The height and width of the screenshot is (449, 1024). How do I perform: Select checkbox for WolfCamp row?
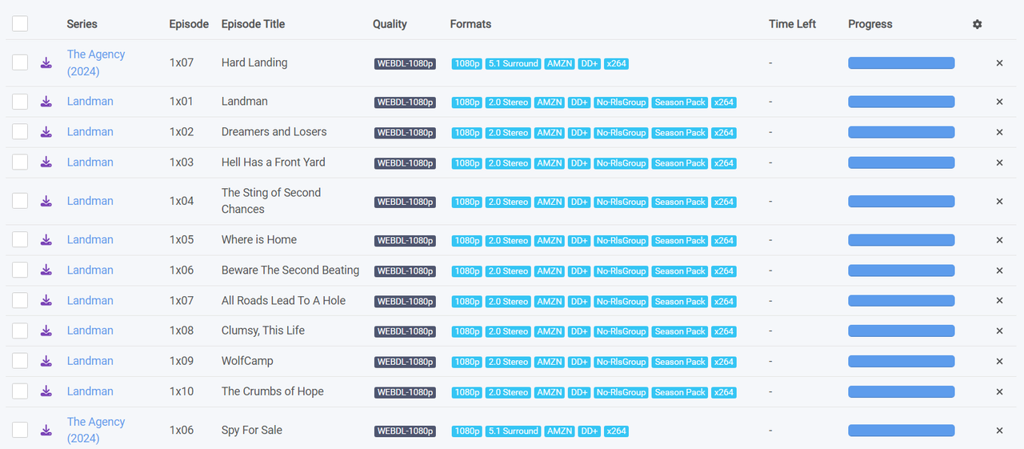point(20,361)
